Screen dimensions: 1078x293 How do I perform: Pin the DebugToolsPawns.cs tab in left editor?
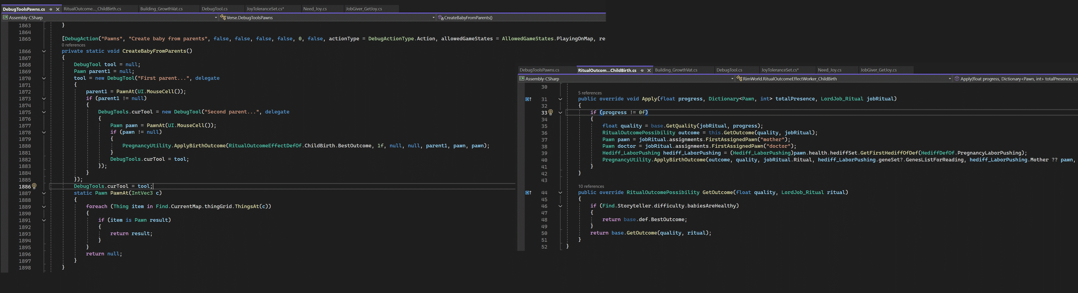point(51,9)
